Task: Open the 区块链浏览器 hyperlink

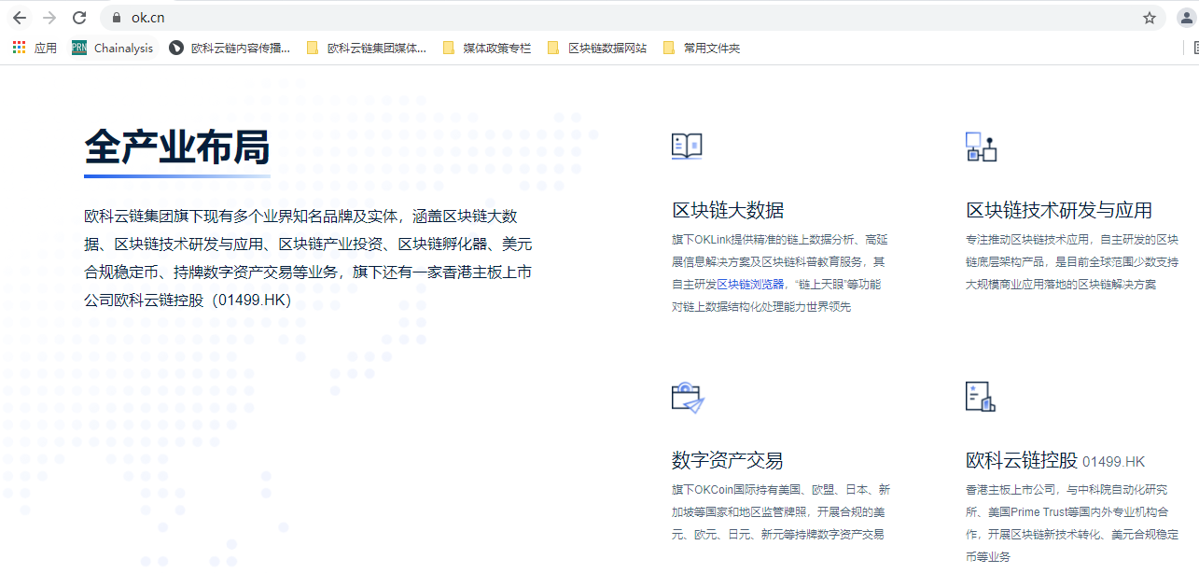Action: (x=750, y=284)
